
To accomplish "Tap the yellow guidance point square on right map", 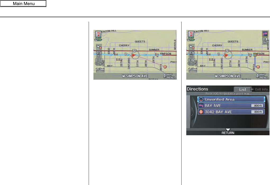I will coord(255,55).
